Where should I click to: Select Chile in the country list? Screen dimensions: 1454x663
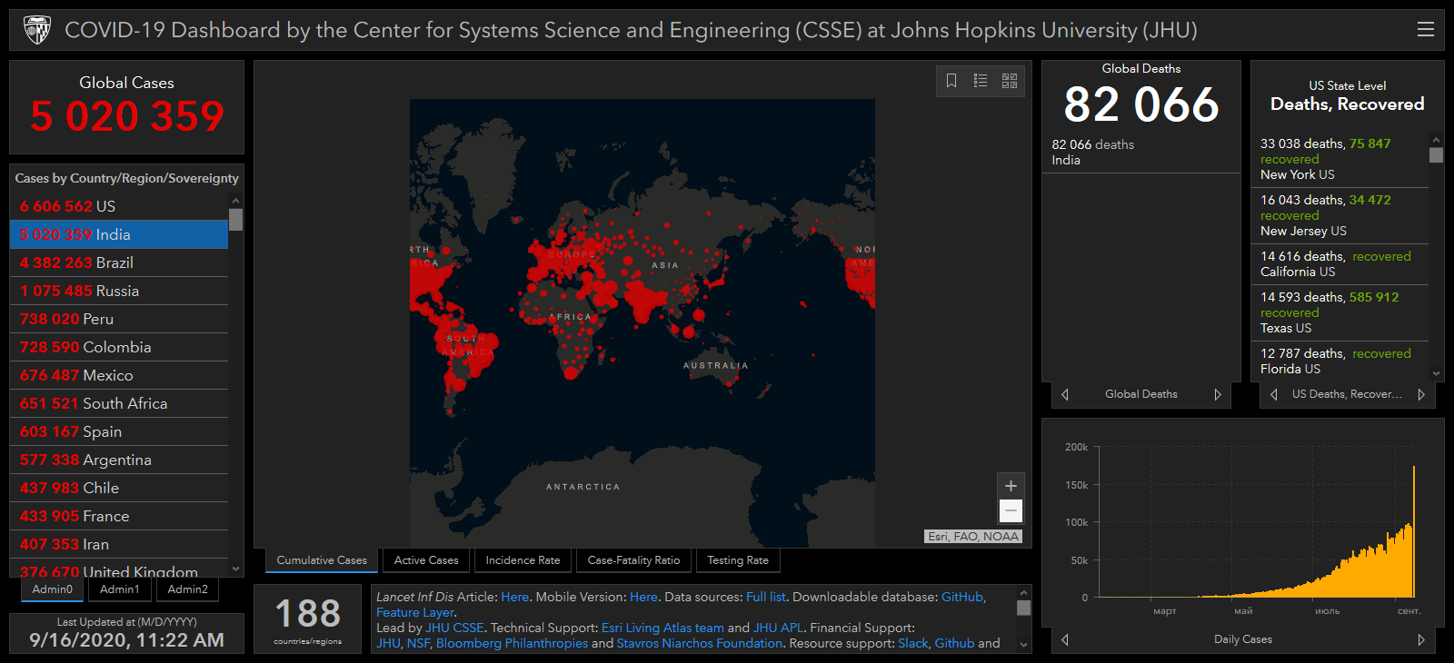pos(119,488)
